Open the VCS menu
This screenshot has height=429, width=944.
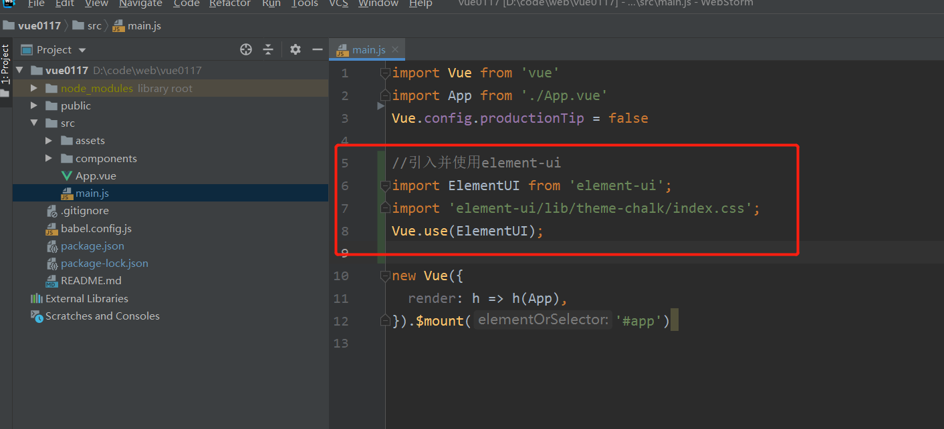[338, 3]
